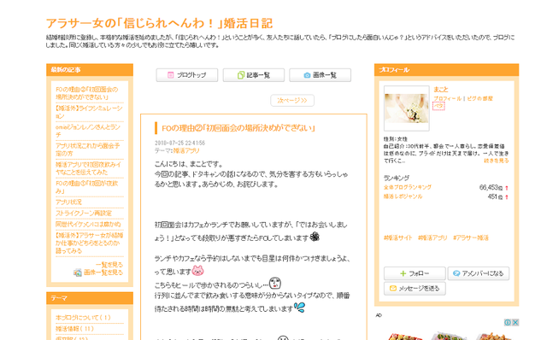Open the 画像一覧 button
Image resolution: width=547 pixels, height=340 pixels.
[320, 75]
